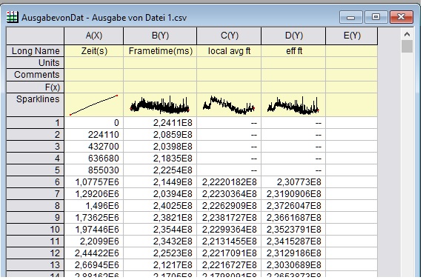The width and height of the screenshot is (423, 280).
Task: Select column header A(X)
Action: click(x=93, y=36)
